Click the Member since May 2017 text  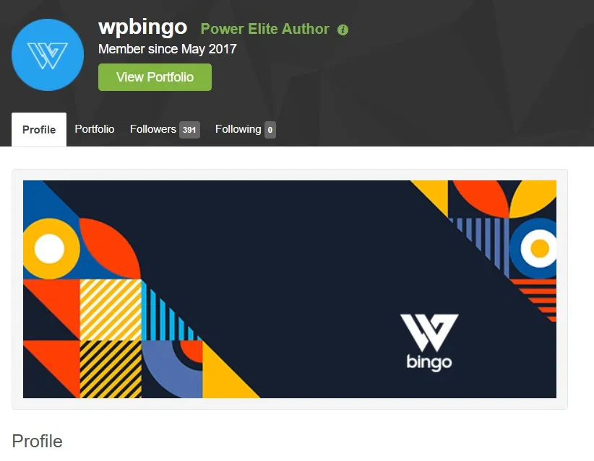168,49
